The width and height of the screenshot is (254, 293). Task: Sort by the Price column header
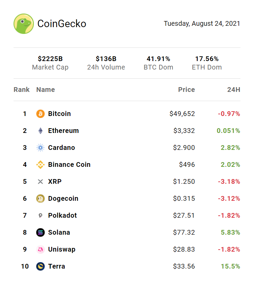pos(187,90)
